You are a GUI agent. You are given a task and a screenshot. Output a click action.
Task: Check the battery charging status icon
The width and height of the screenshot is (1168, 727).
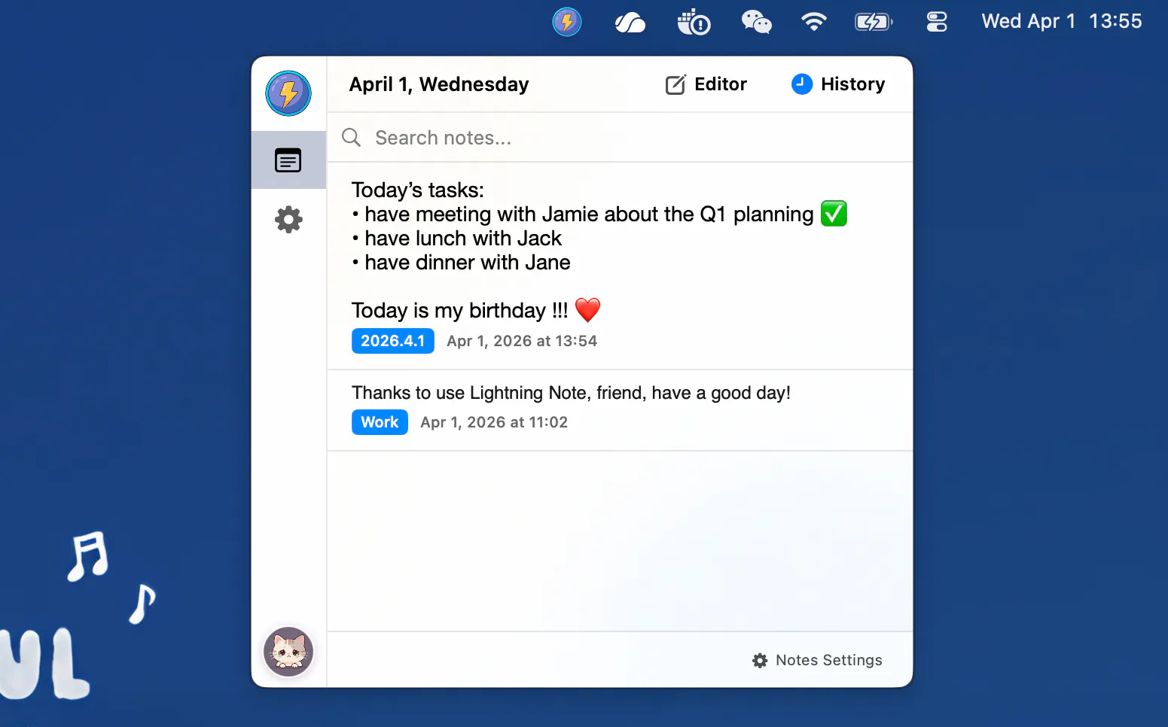pyautogui.click(x=874, y=22)
